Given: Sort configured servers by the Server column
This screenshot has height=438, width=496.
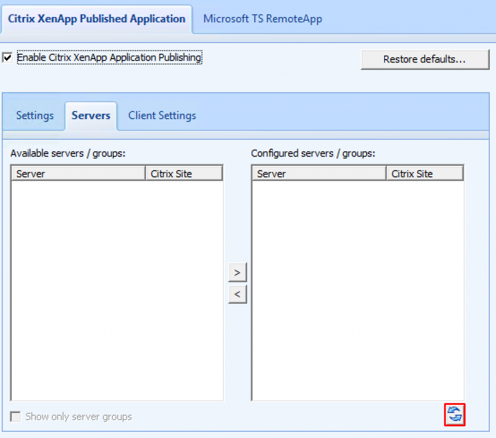Looking at the screenshot, I should click(318, 173).
